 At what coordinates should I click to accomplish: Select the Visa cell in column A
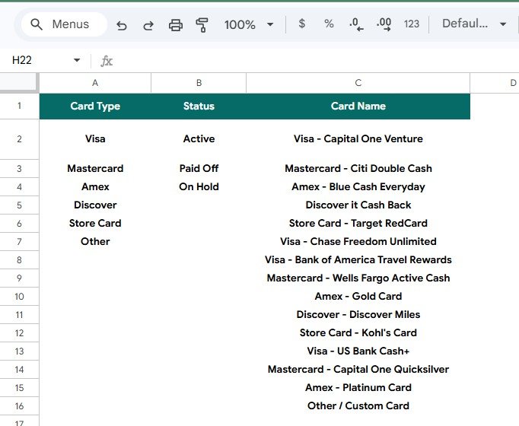click(95, 139)
